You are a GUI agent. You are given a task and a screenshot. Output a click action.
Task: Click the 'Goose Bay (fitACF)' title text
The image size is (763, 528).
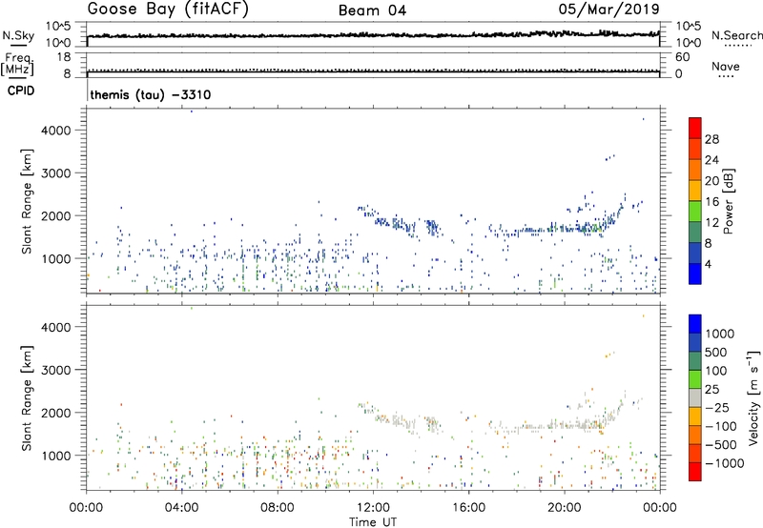[168, 10]
